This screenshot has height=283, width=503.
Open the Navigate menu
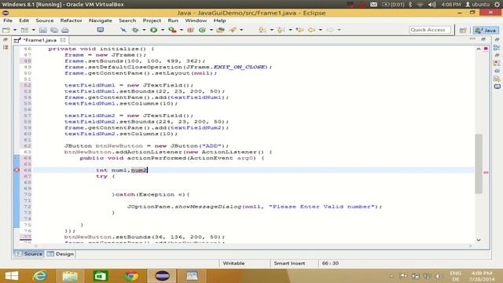101,20
